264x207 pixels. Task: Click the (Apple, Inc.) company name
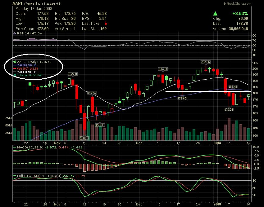[34, 3]
